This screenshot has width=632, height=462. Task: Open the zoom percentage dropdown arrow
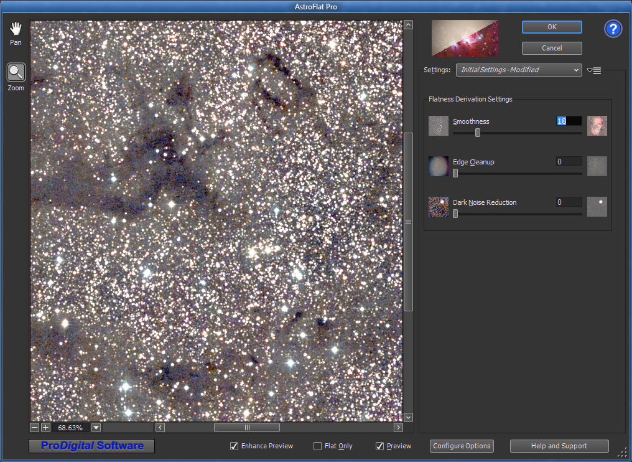pyautogui.click(x=96, y=427)
